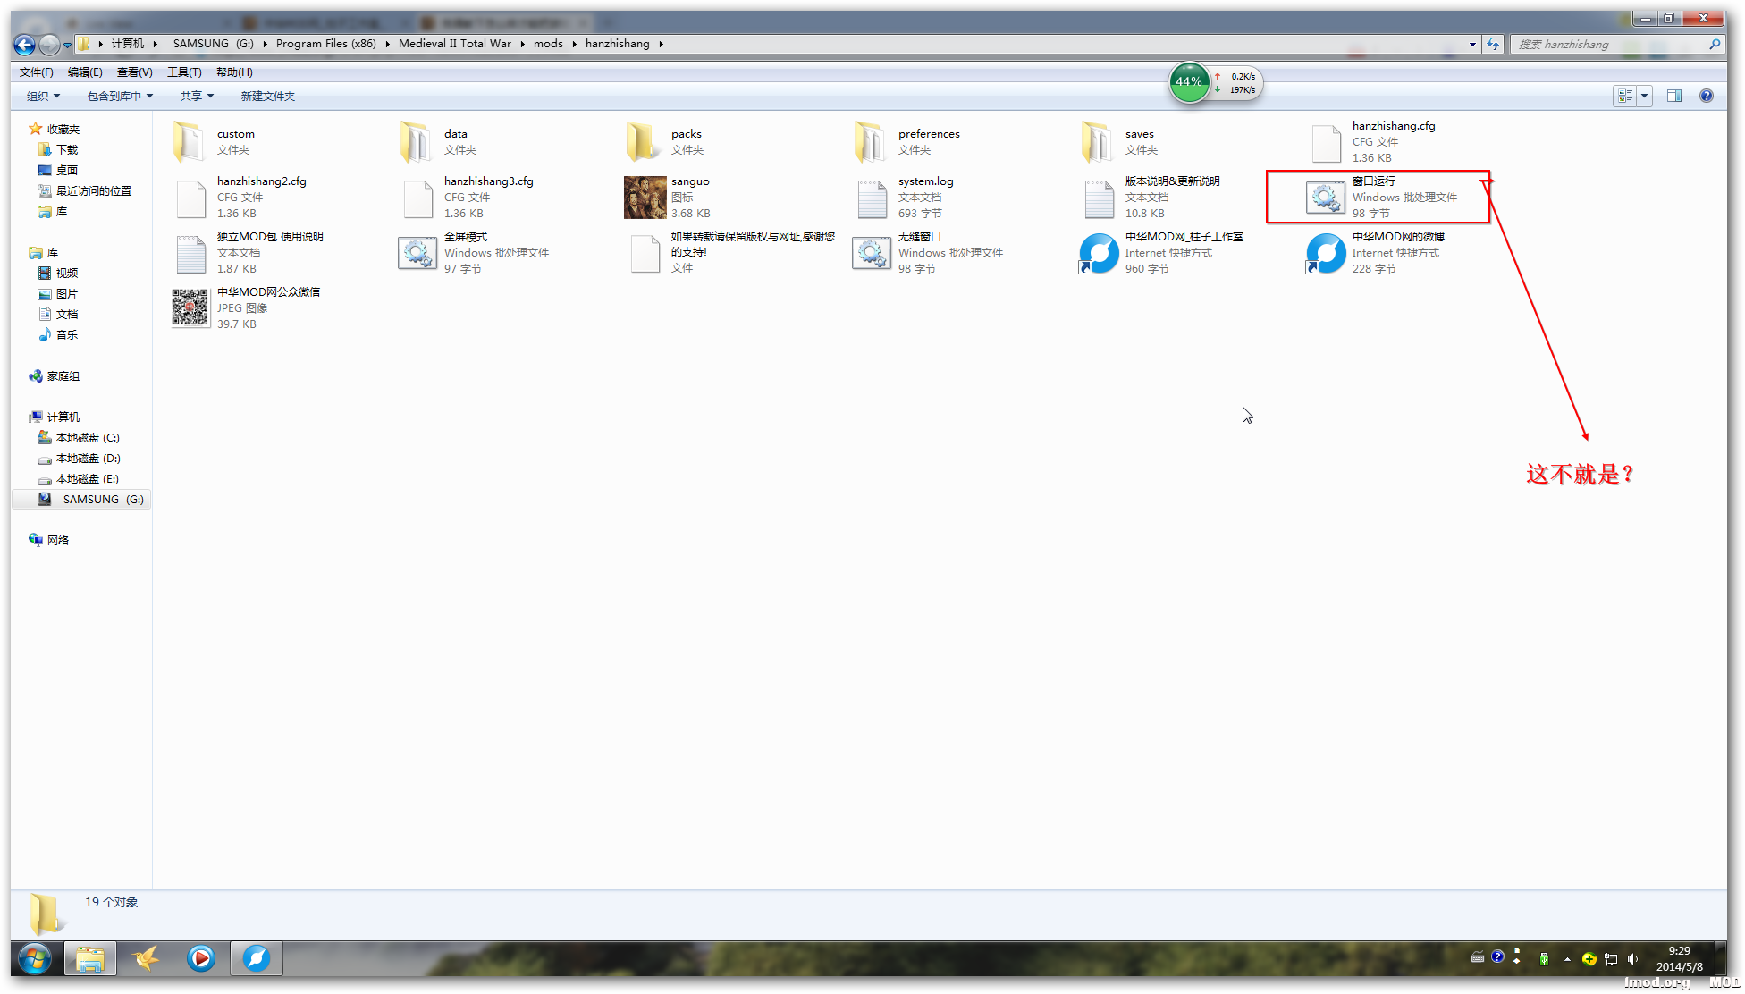
Task: Open the 窗口运行 batch file icon
Action: 1325,198
